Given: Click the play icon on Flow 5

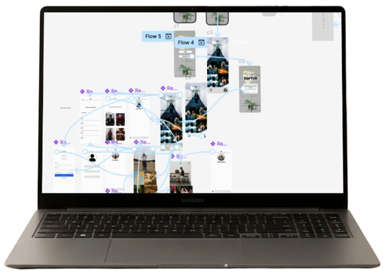Looking at the screenshot, I should pyautogui.click(x=168, y=36).
